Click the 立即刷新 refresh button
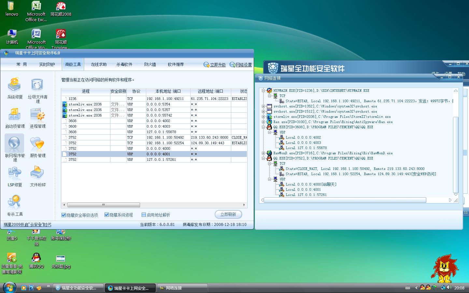Viewport: 469px width, 293px height. tap(228, 215)
